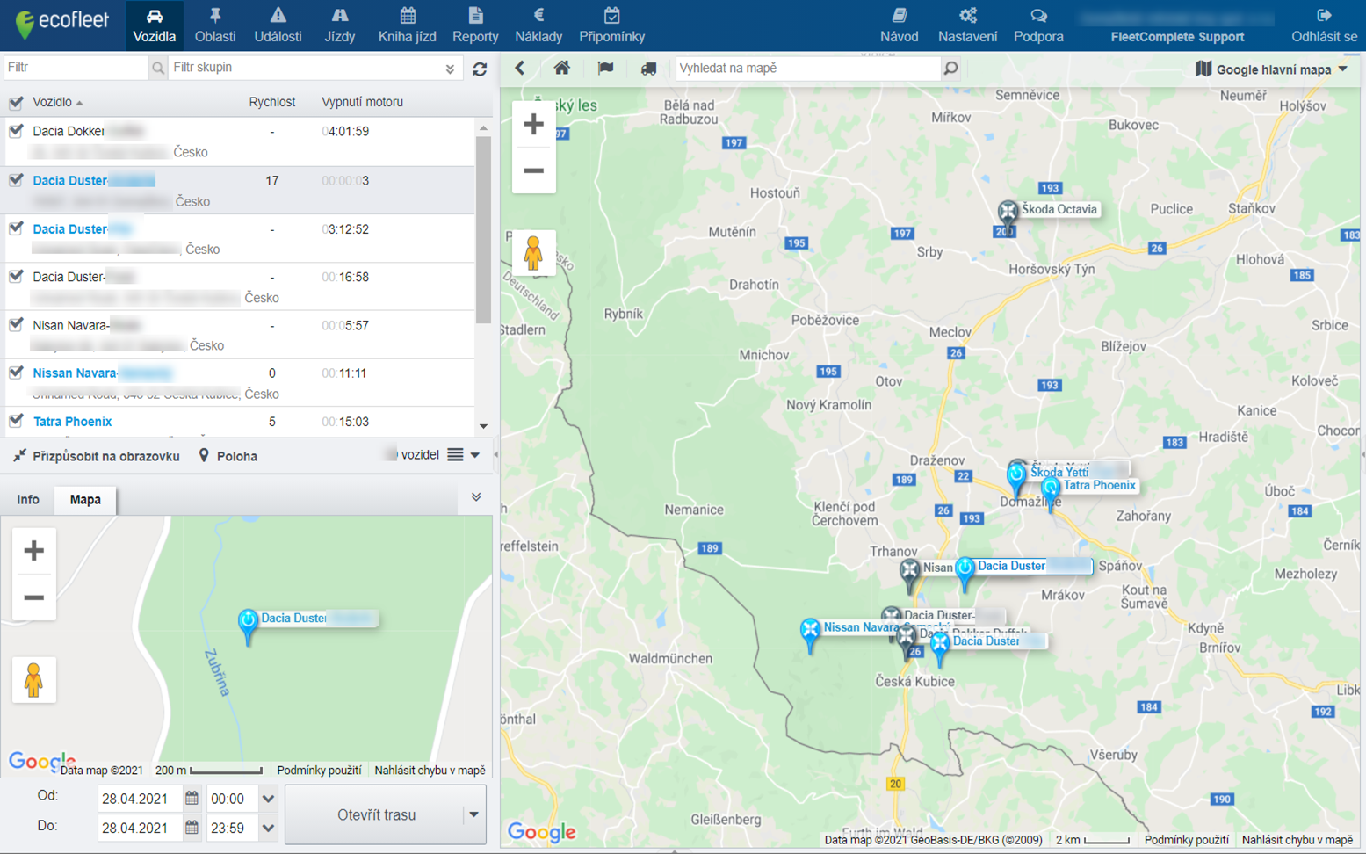Screen dimensions: 1366x854
Task: Open the Do date calendar picker
Action: click(x=192, y=828)
